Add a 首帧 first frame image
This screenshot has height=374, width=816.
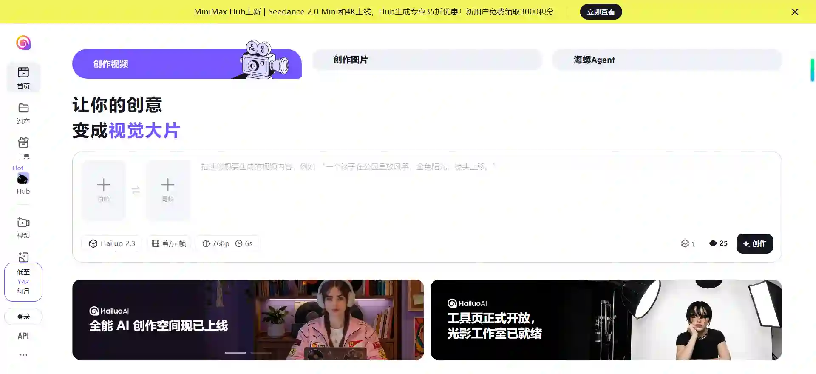104,190
